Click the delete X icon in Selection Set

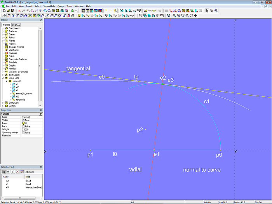(17, 171)
